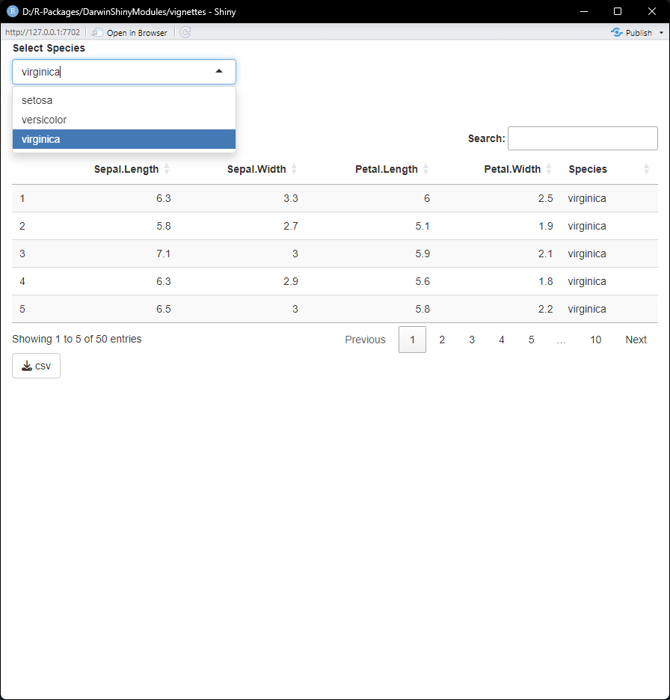The height and width of the screenshot is (700, 670).
Task: Sort by Petal.Width column
Action: (x=512, y=169)
